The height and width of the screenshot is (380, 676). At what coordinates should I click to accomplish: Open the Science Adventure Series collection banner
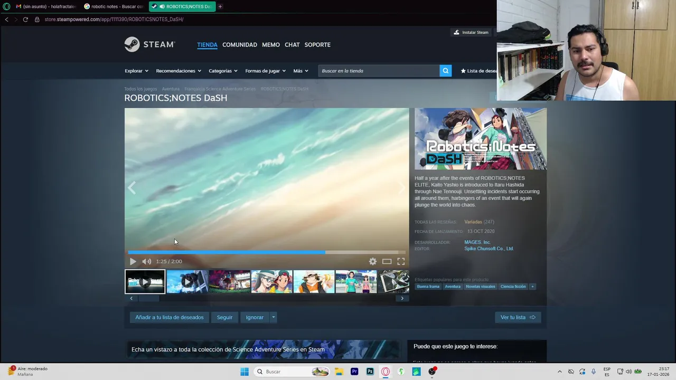(x=263, y=349)
